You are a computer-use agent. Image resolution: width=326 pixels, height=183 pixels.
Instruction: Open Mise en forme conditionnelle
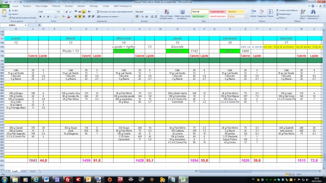[x=167, y=14]
